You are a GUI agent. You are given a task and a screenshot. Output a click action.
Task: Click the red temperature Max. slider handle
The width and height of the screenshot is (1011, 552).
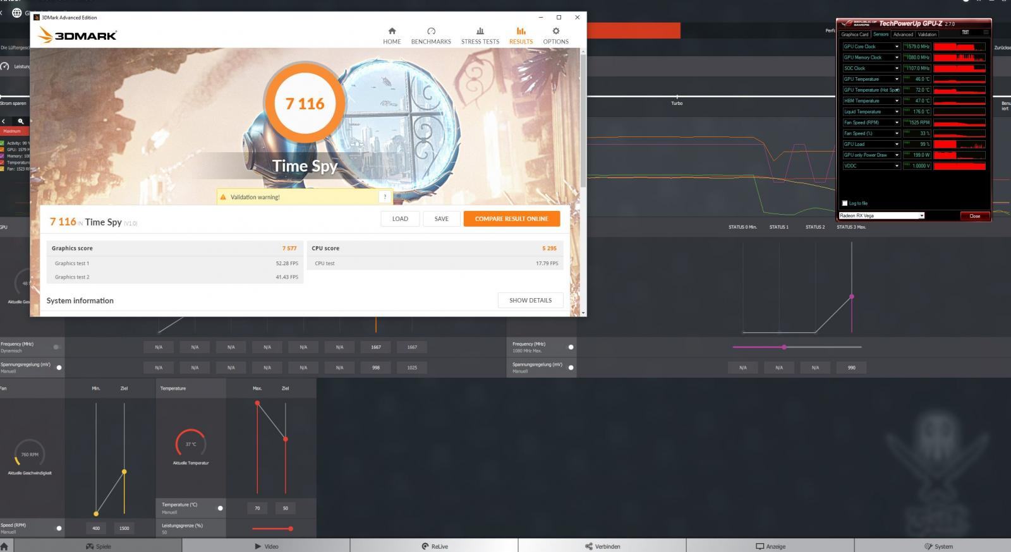(x=257, y=403)
